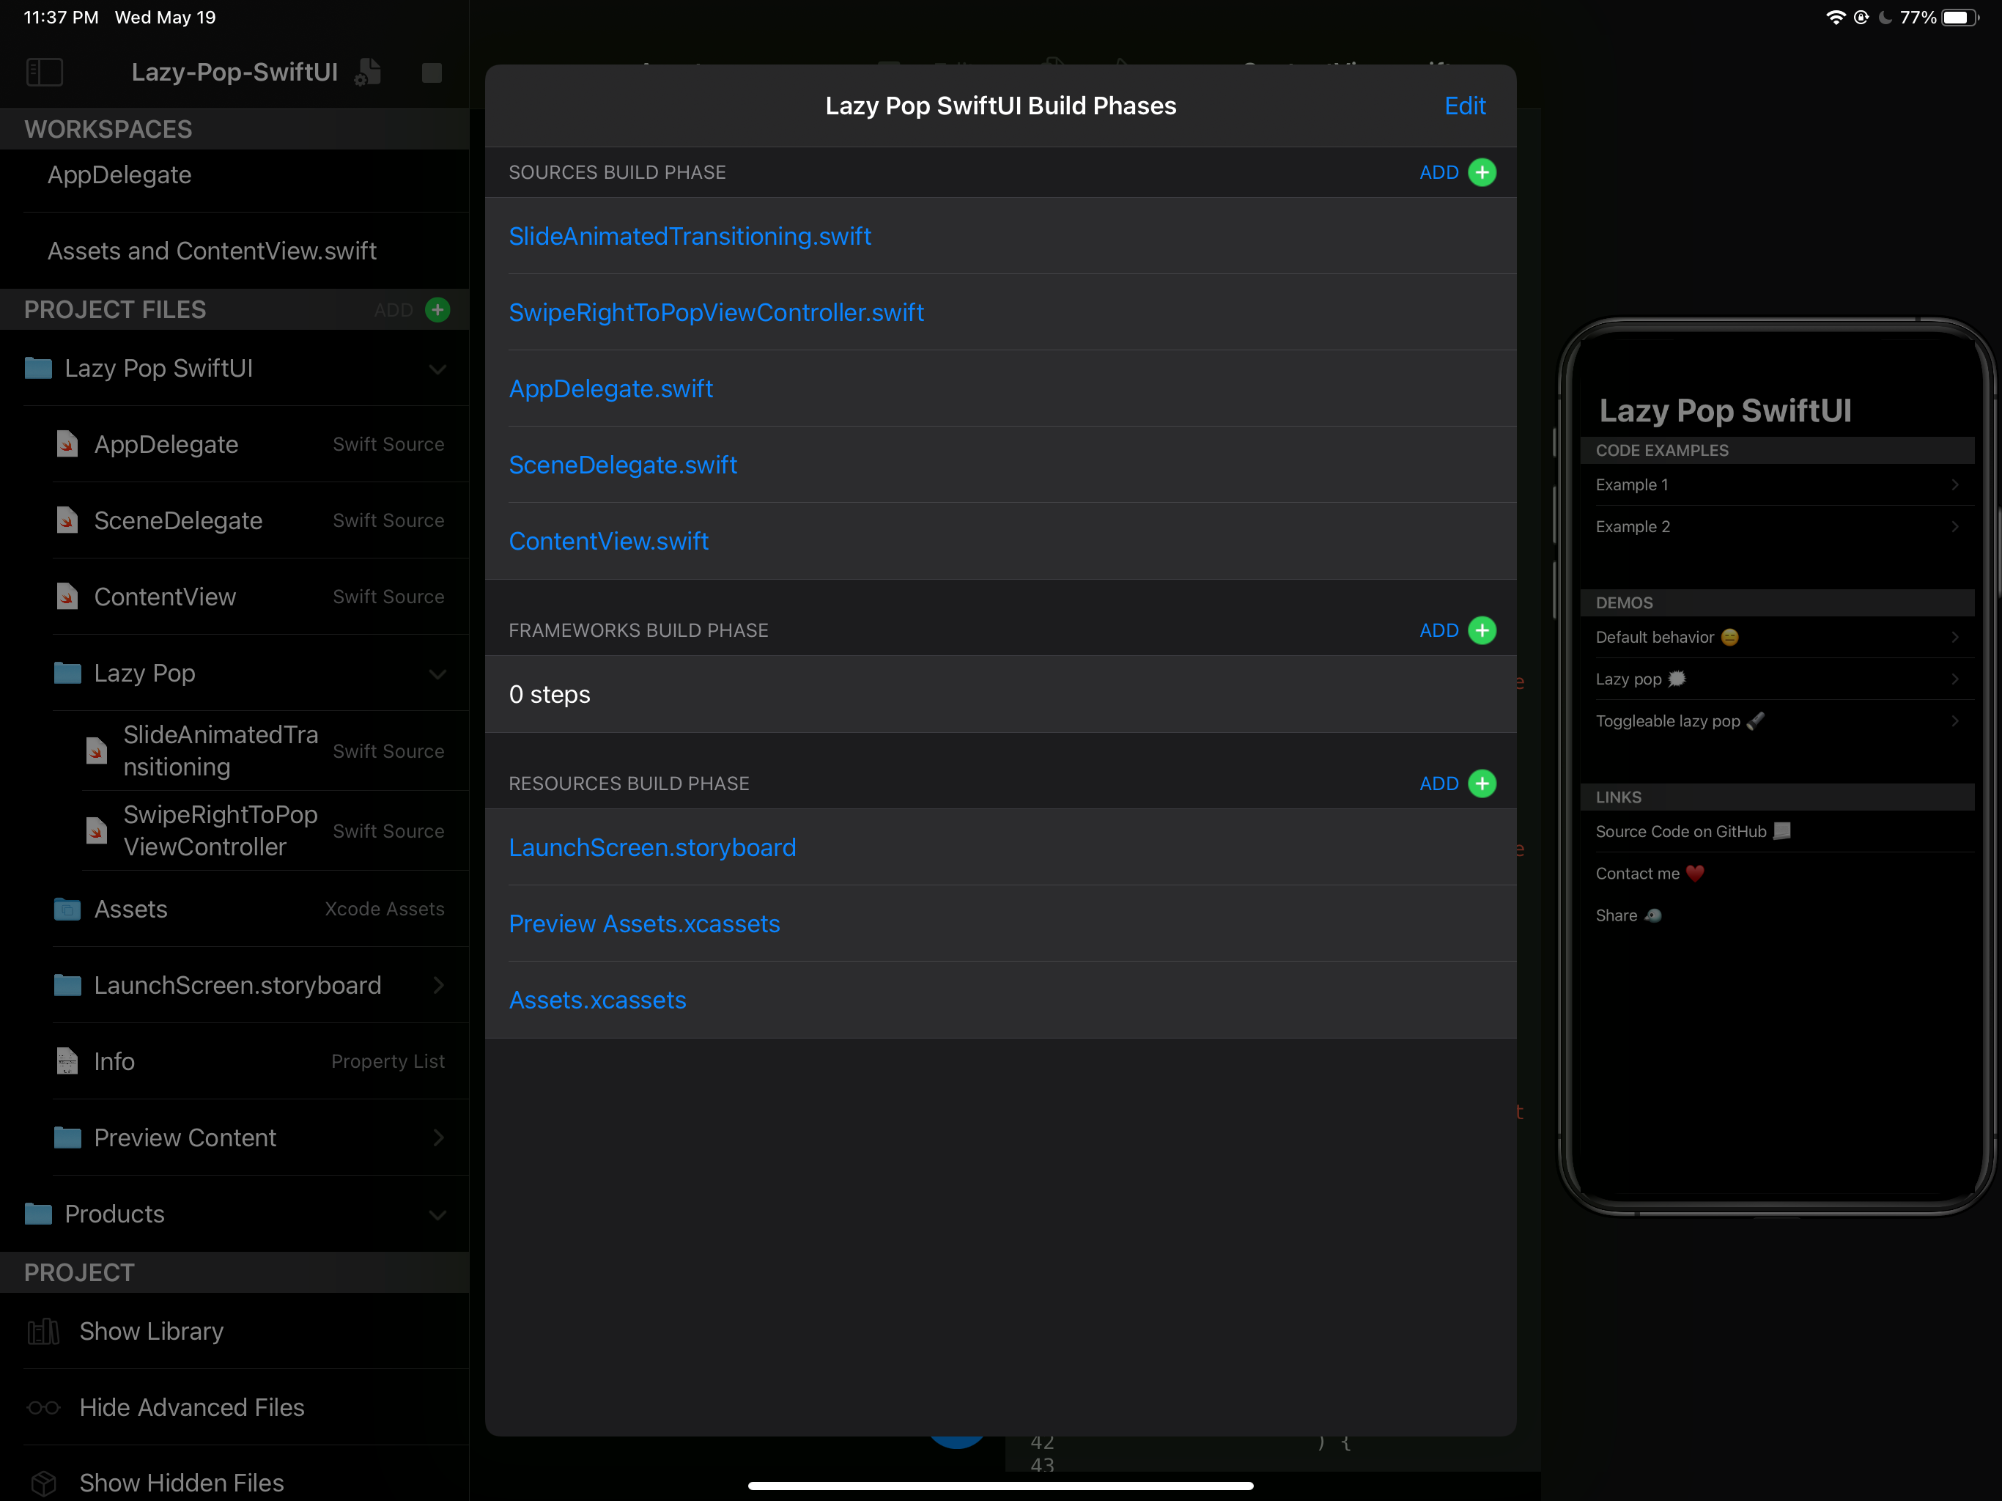Tap the Show Library icon

pyautogui.click(x=43, y=1332)
